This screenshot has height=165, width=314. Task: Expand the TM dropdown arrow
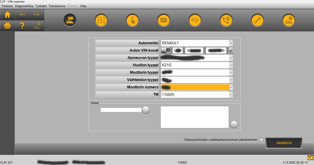click(x=231, y=95)
